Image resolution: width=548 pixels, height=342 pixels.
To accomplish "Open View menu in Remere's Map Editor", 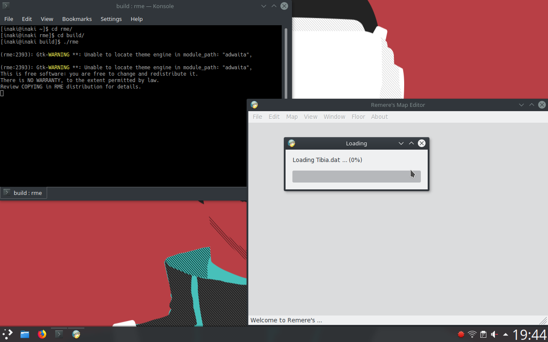I will pyautogui.click(x=311, y=117).
